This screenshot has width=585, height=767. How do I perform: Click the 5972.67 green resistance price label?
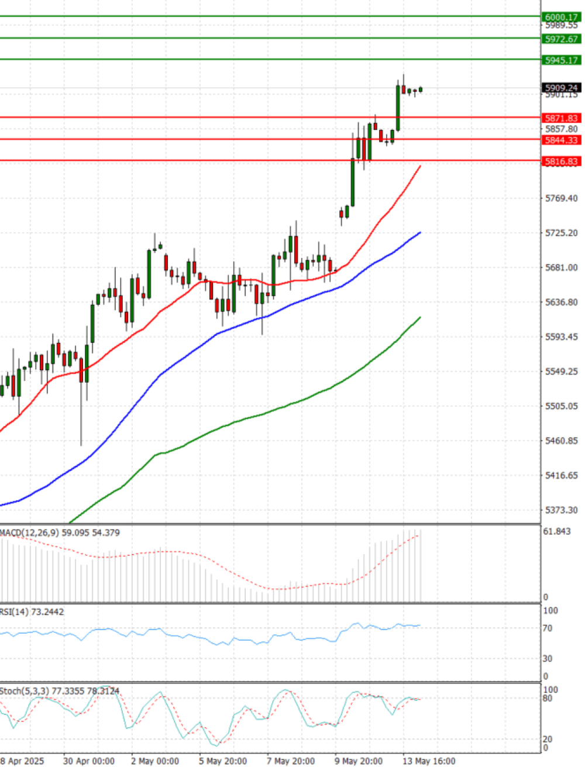click(x=561, y=39)
